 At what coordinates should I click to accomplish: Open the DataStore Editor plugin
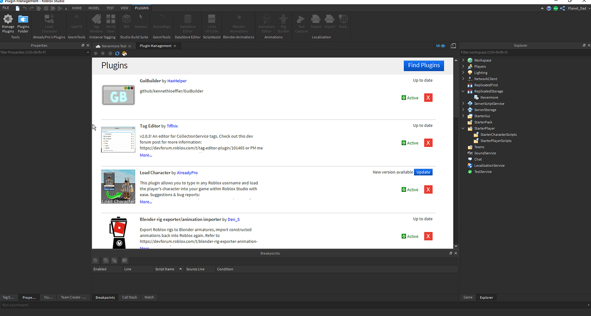(x=188, y=24)
